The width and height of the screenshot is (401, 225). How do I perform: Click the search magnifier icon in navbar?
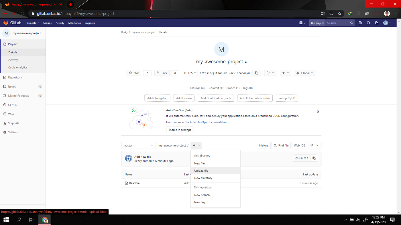click(351, 23)
